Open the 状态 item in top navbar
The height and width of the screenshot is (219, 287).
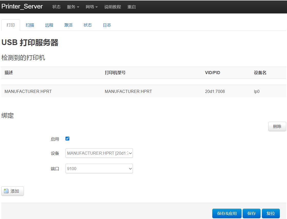56,7
